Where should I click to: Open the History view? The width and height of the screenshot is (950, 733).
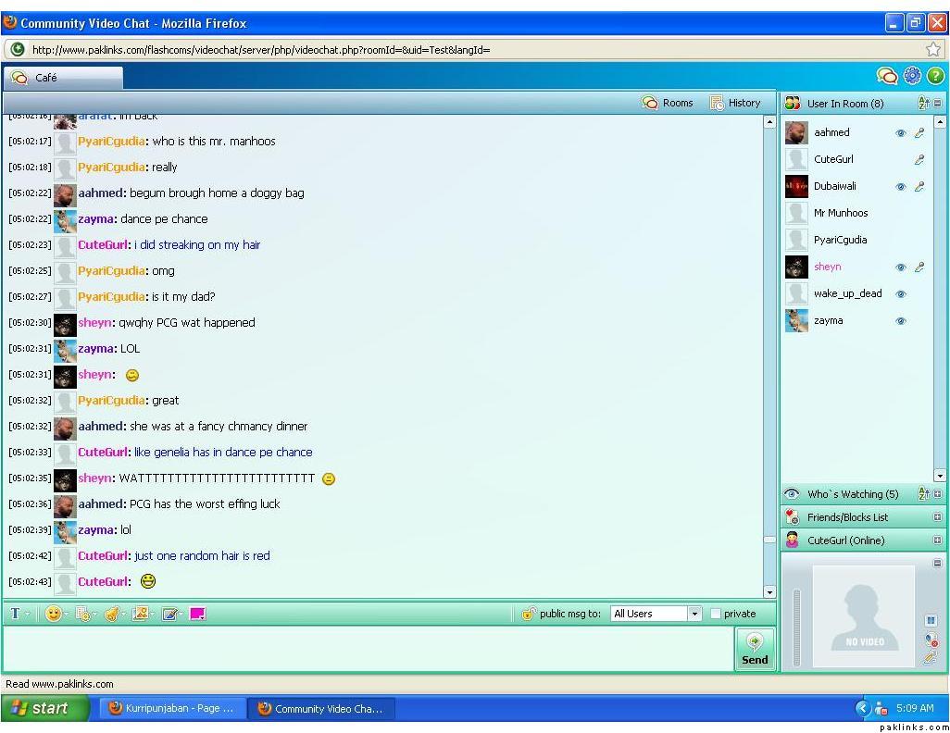pyautogui.click(x=735, y=104)
